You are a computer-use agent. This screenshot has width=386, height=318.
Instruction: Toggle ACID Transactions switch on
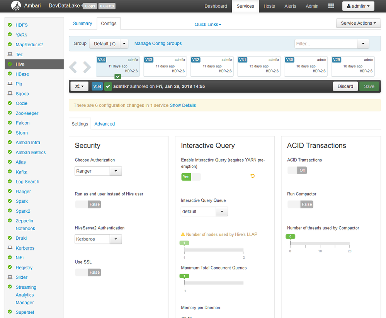[297, 170]
